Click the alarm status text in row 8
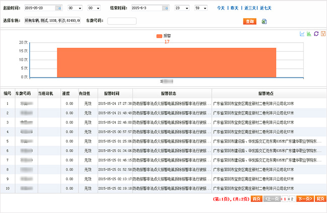The height and width of the screenshot is (213, 327). (x=172, y=169)
